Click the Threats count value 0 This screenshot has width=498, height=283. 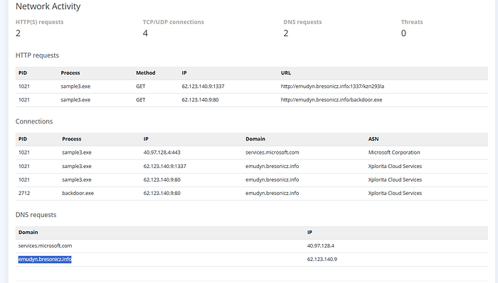(403, 33)
